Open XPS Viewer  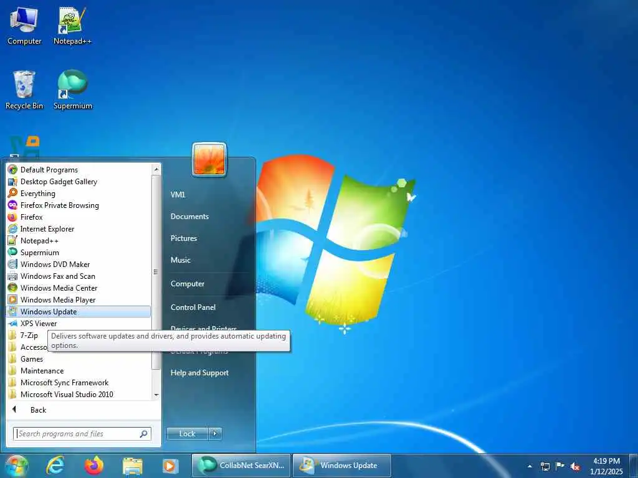79,324
